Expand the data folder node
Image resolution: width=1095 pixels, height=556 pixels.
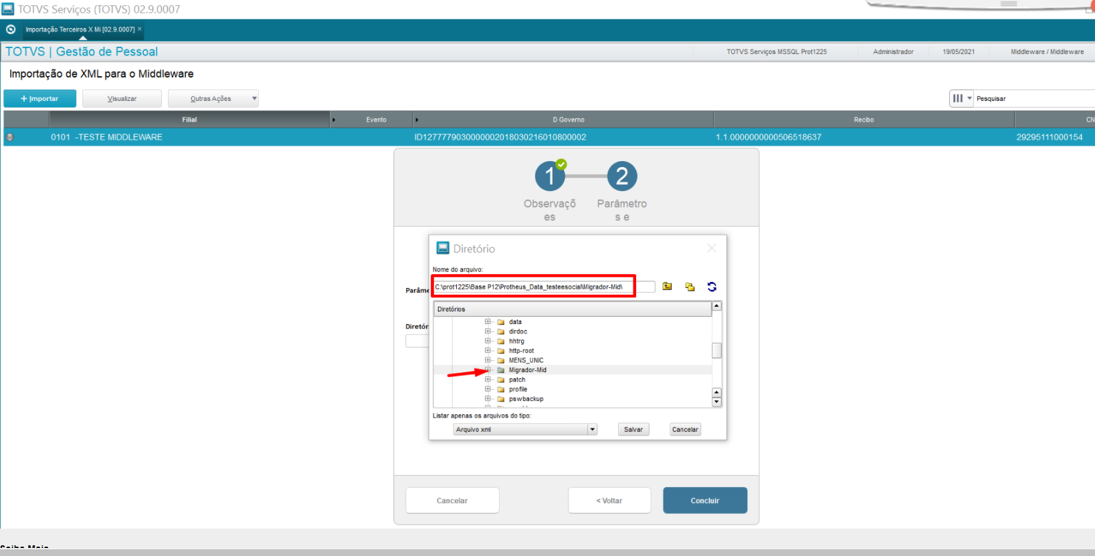click(x=488, y=321)
